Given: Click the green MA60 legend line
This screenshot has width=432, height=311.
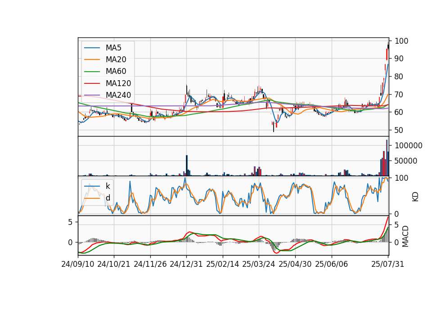Looking at the screenshot, I should [x=92, y=72].
